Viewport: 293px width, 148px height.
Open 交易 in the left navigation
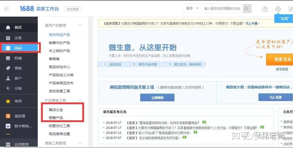point(19,38)
